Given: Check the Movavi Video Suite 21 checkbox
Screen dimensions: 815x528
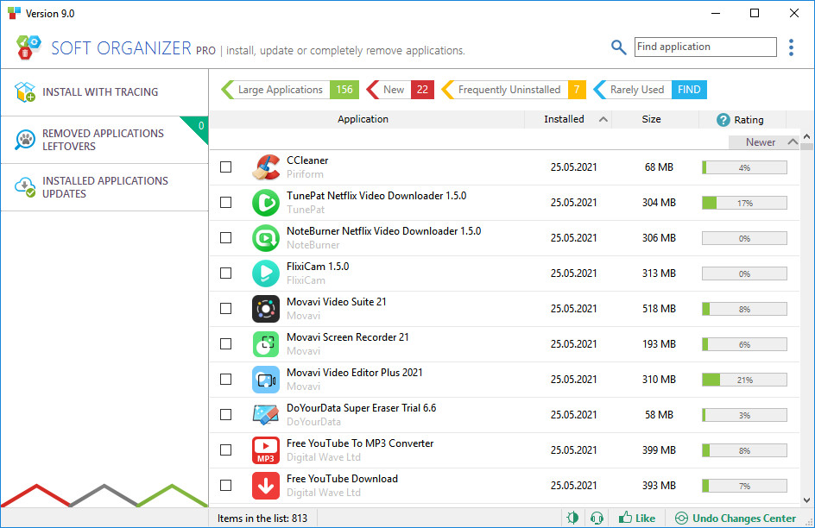Looking at the screenshot, I should point(225,308).
